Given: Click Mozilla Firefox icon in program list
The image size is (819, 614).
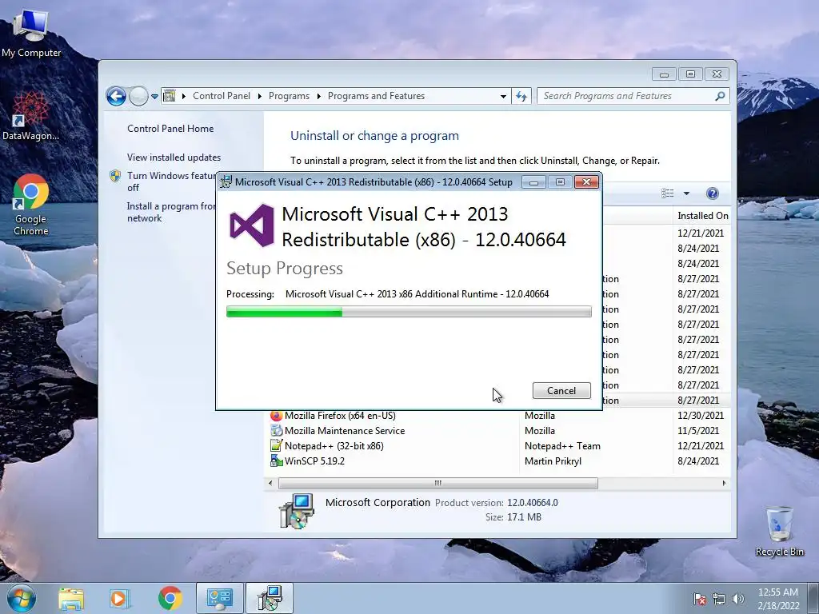Looking at the screenshot, I should pyautogui.click(x=276, y=416).
